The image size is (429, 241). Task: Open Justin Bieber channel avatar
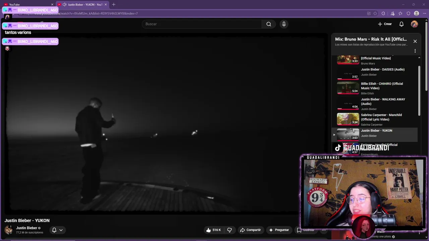coord(9,230)
